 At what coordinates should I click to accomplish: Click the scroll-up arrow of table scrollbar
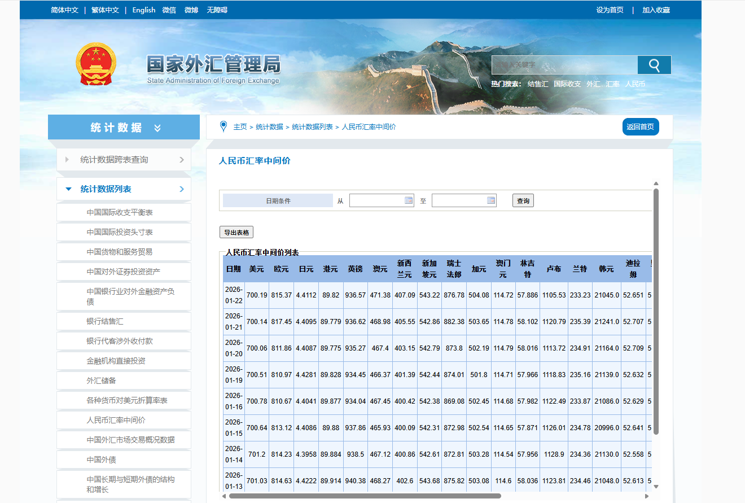pyautogui.click(x=656, y=183)
